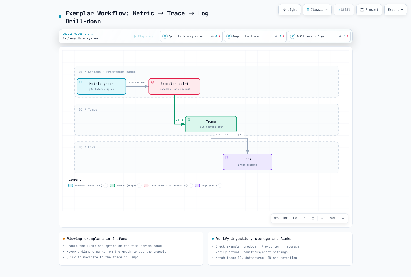Switch to LENS view mode
This screenshot has height=277, width=411.
click(x=295, y=219)
